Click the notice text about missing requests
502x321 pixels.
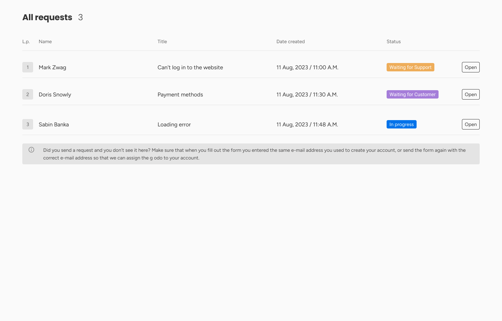(x=254, y=154)
